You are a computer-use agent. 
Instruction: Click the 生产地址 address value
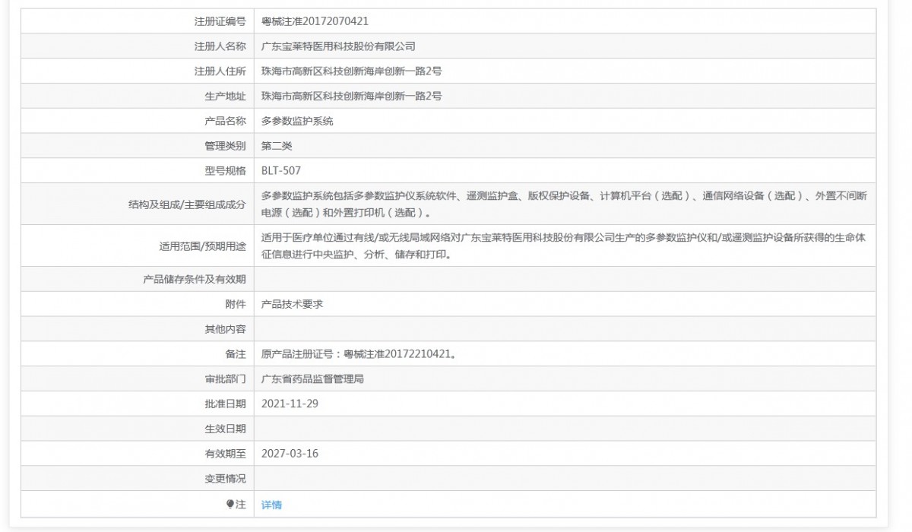[351, 96]
